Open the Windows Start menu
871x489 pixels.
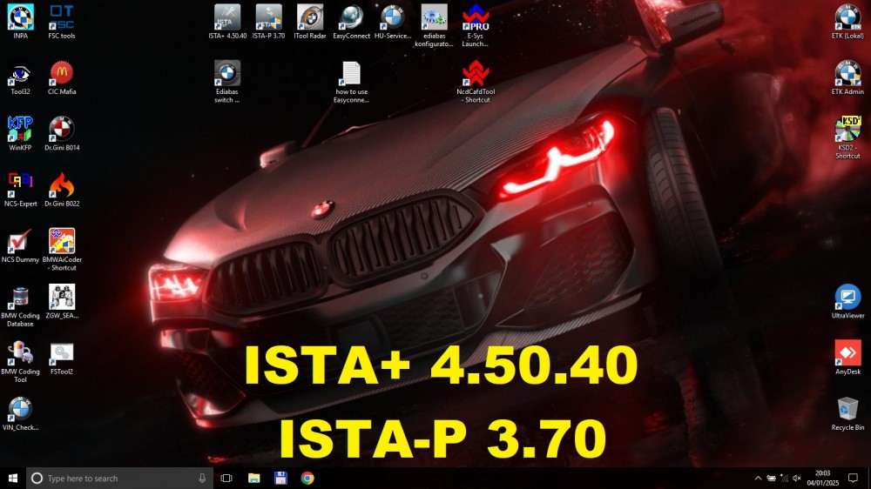(x=13, y=478)
